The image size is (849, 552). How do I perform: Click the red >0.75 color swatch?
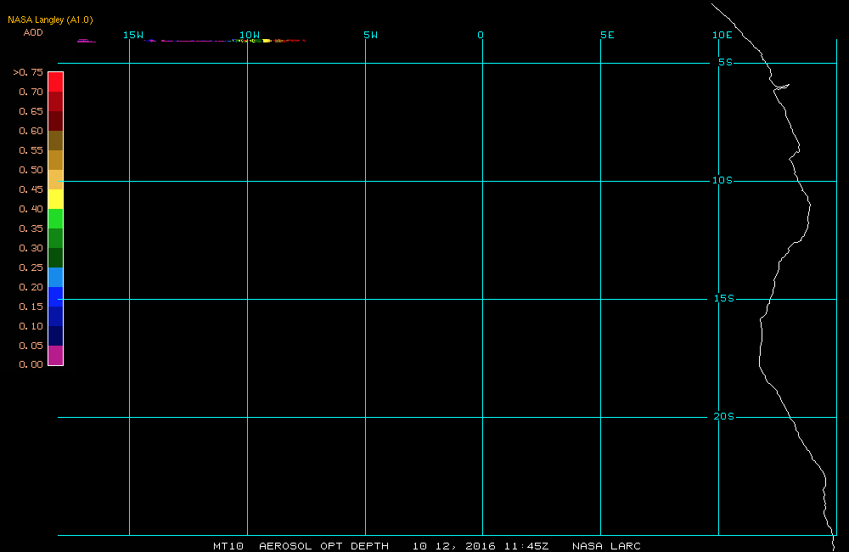56,82
